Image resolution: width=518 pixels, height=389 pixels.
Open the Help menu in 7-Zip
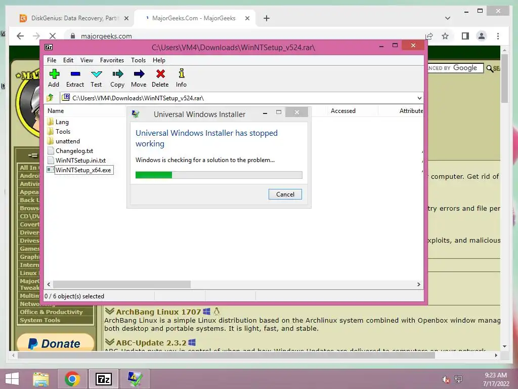[159, 60]
